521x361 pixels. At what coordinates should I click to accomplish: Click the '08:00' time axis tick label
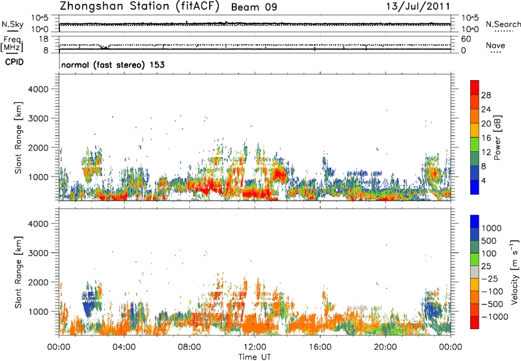coord(190,347)
